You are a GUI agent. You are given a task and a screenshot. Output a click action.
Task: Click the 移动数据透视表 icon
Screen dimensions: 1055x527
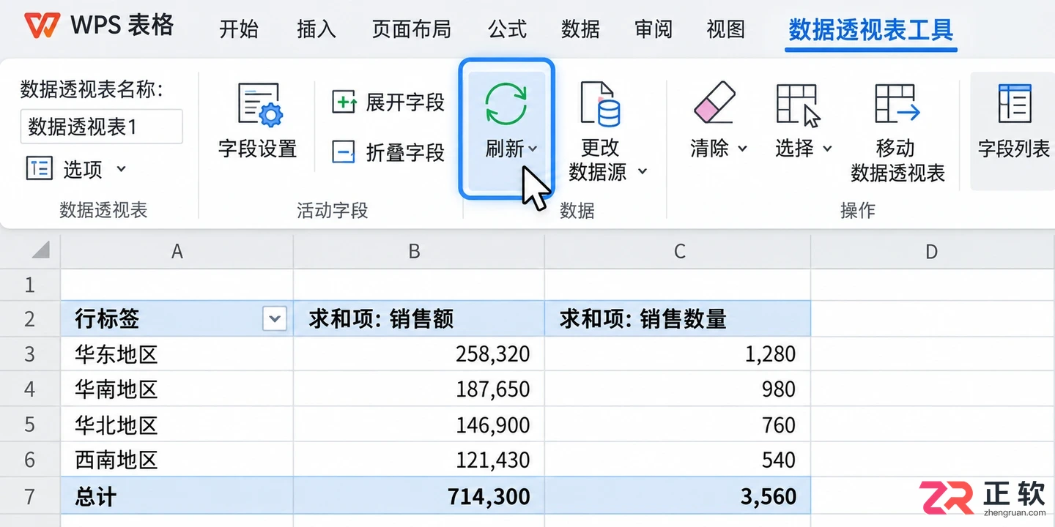pyautogui.click(x=897, y=103)
